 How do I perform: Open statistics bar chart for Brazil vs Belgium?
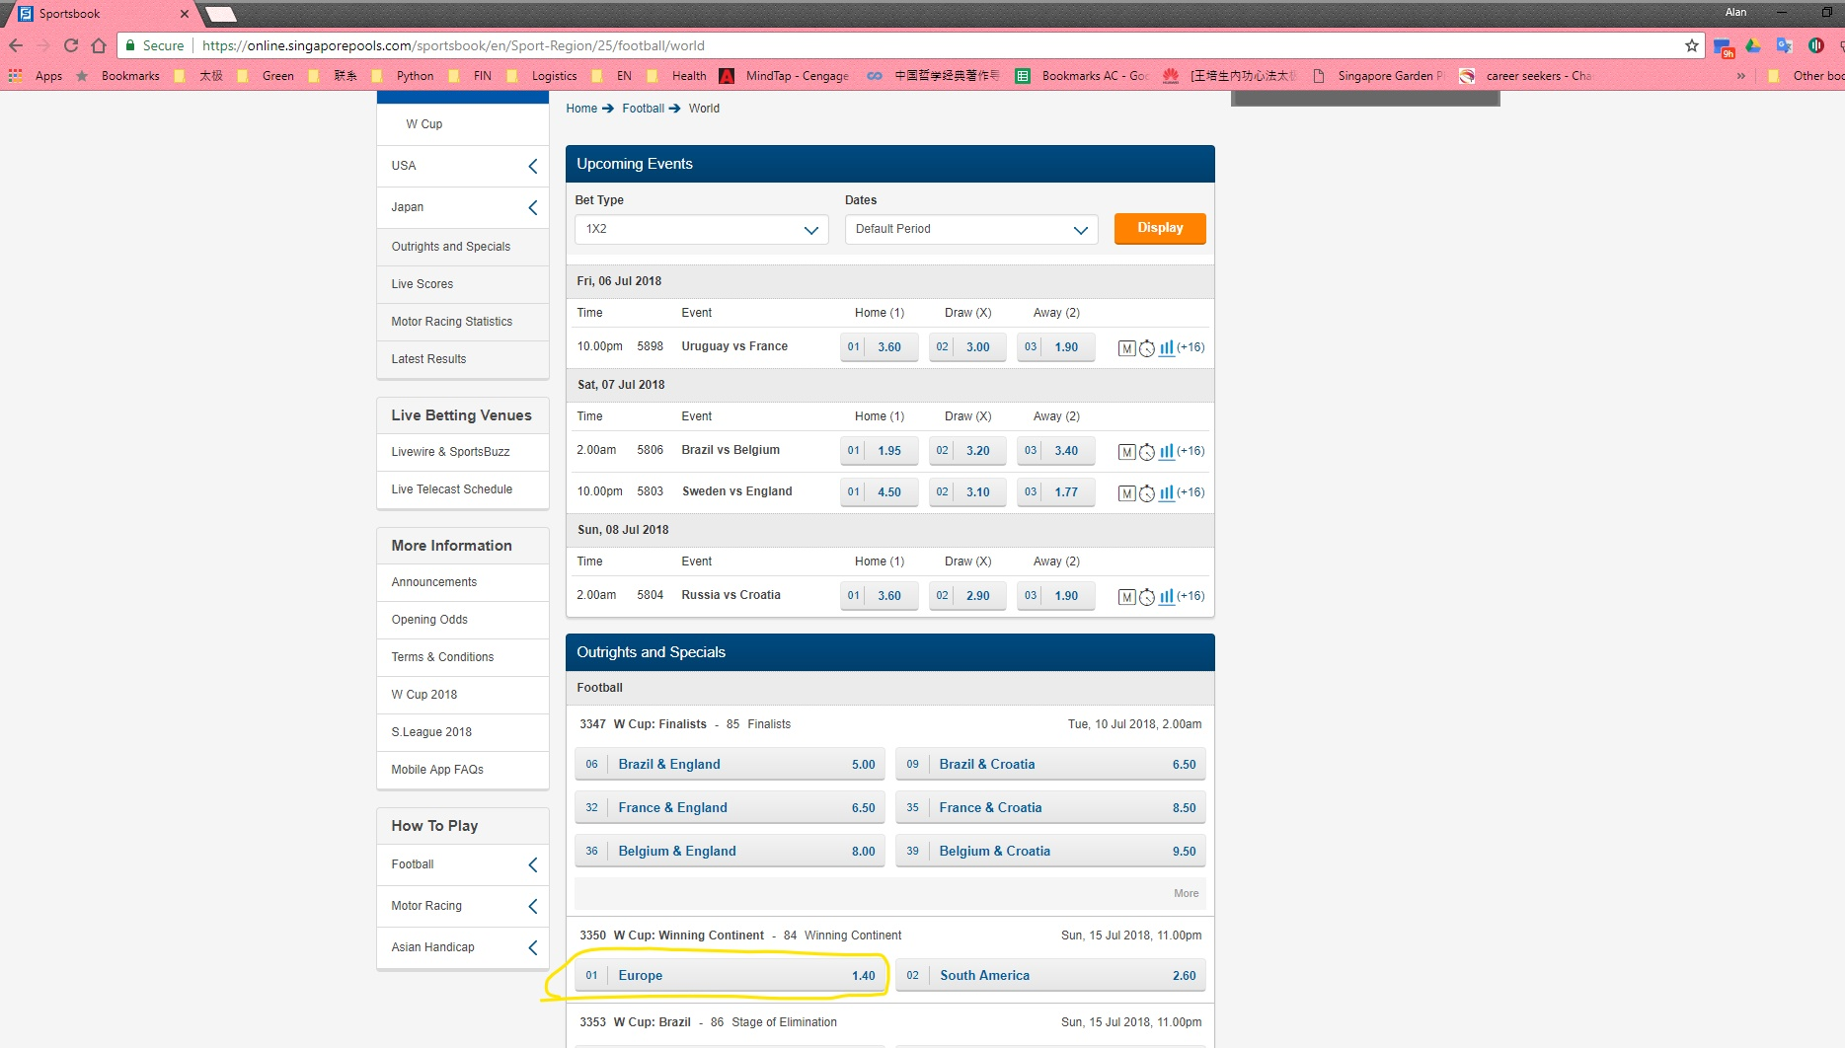(1167, 451)
